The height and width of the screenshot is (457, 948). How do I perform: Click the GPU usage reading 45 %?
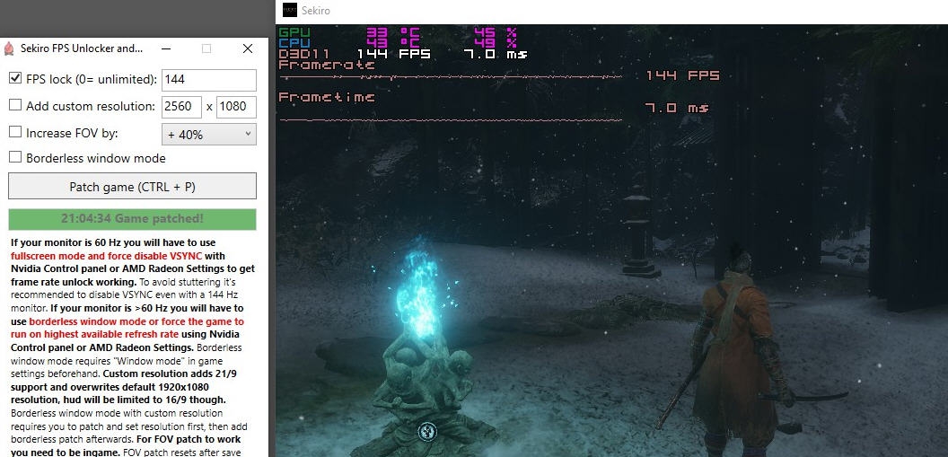pyautogui.click(x=496, y=32)
